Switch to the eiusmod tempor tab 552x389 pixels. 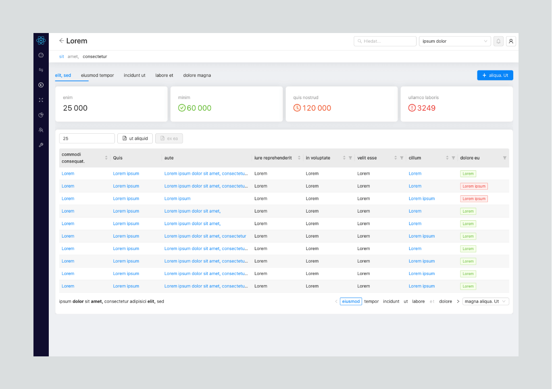click(98, 75)
